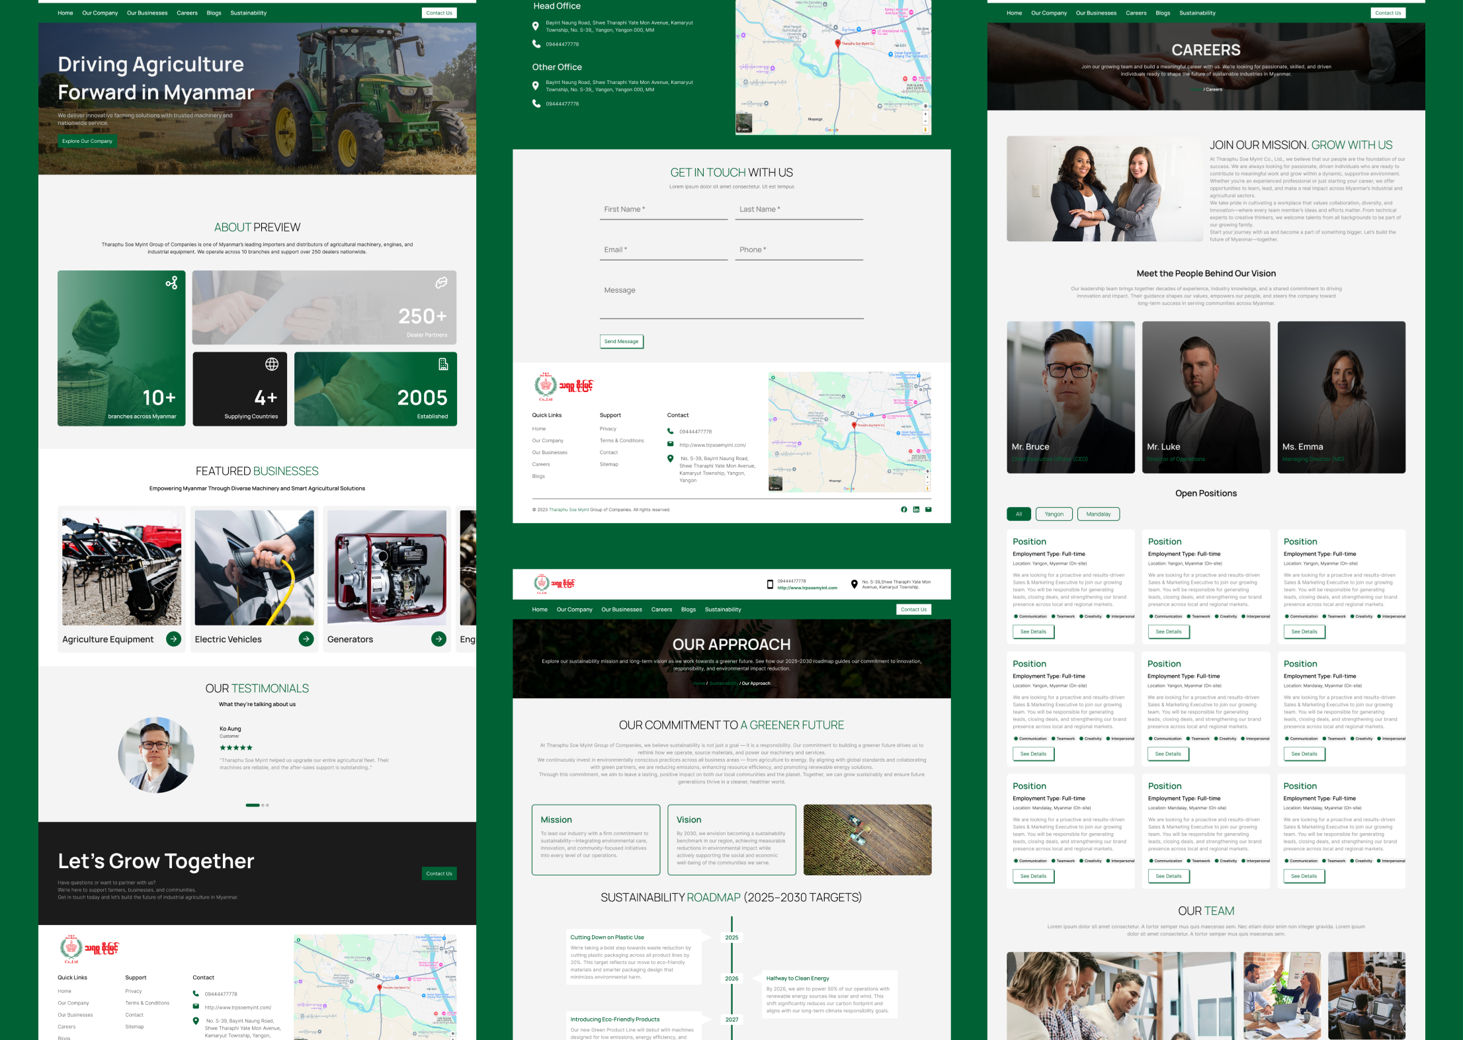Click Tharaphu Soe Myint link in copyright line

click(x=569, y=510)
